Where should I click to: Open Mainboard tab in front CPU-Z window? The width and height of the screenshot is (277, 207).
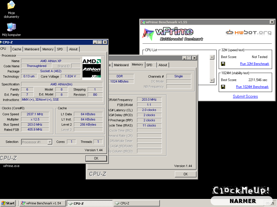[x=32, y=49]
